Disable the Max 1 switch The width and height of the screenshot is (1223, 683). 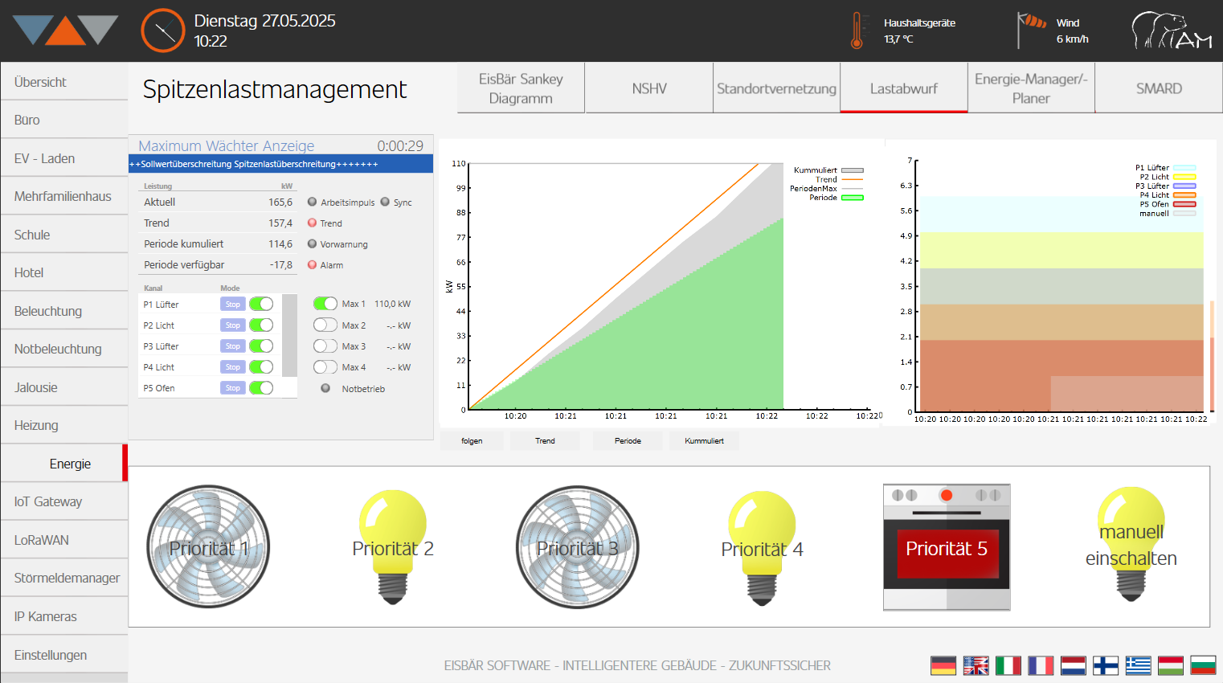point(325,303)
